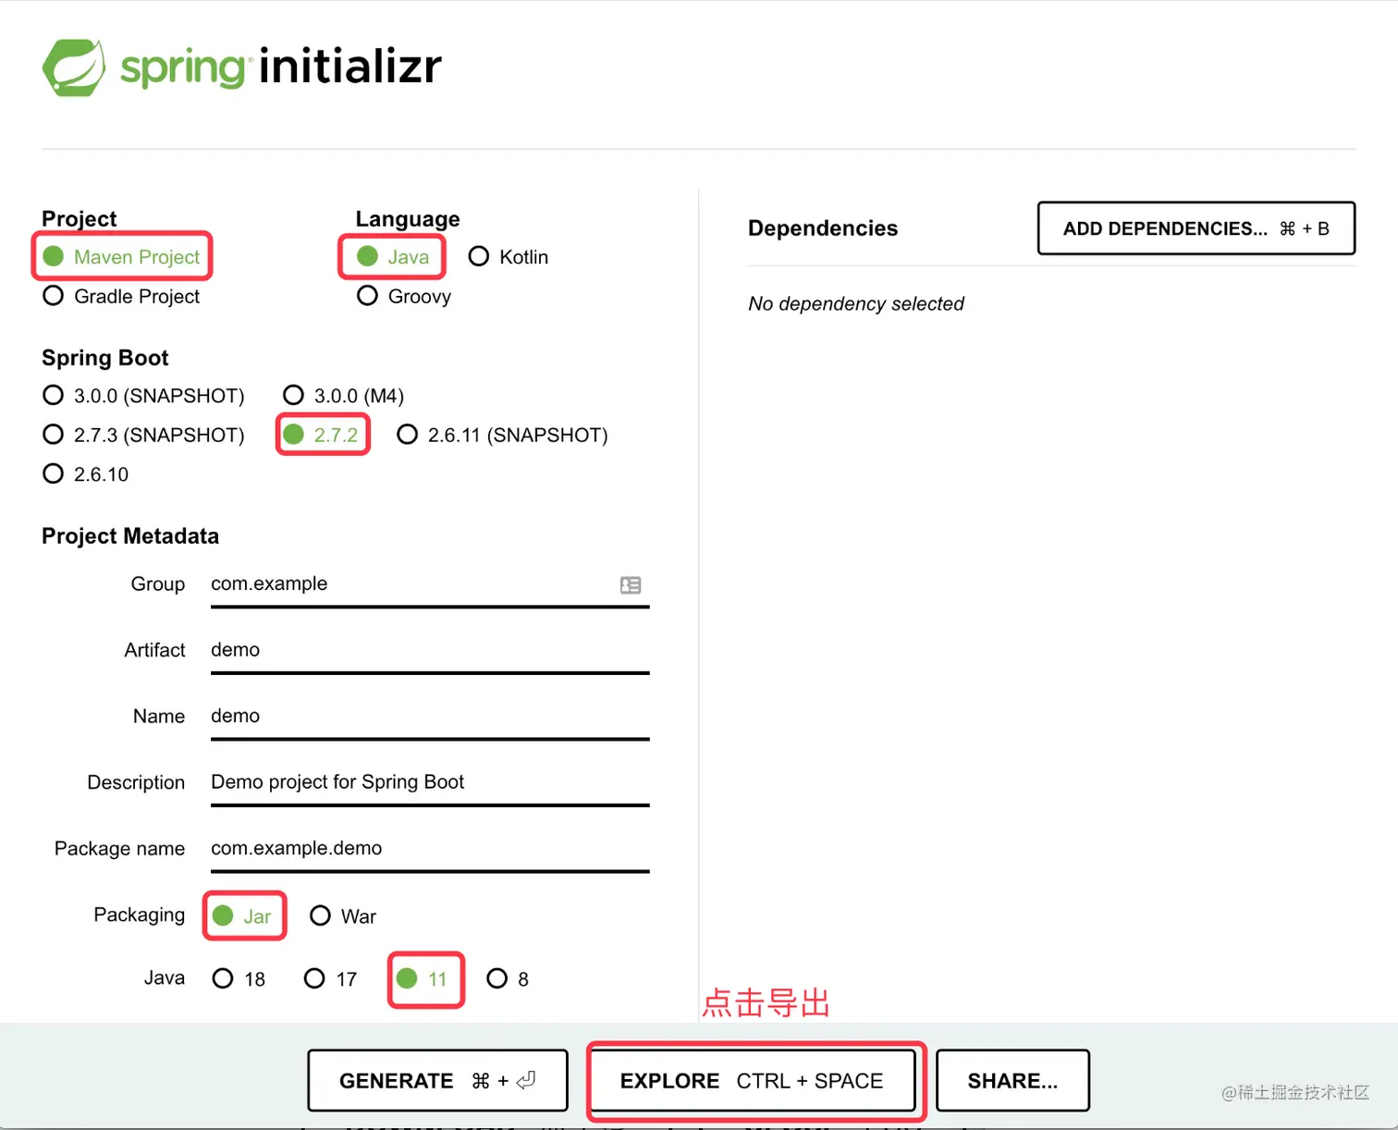Image resolution: width=1398 pixels, height=1130 pixels.
Task: Click the Share button
Action: pyautogui.click(x=1012, y=1080)
